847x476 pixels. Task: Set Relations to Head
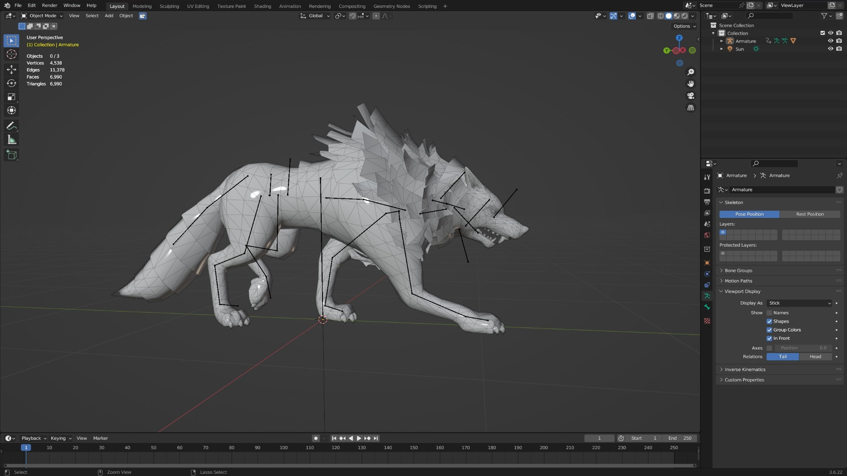pyautogui.click(x=815, y=357)
